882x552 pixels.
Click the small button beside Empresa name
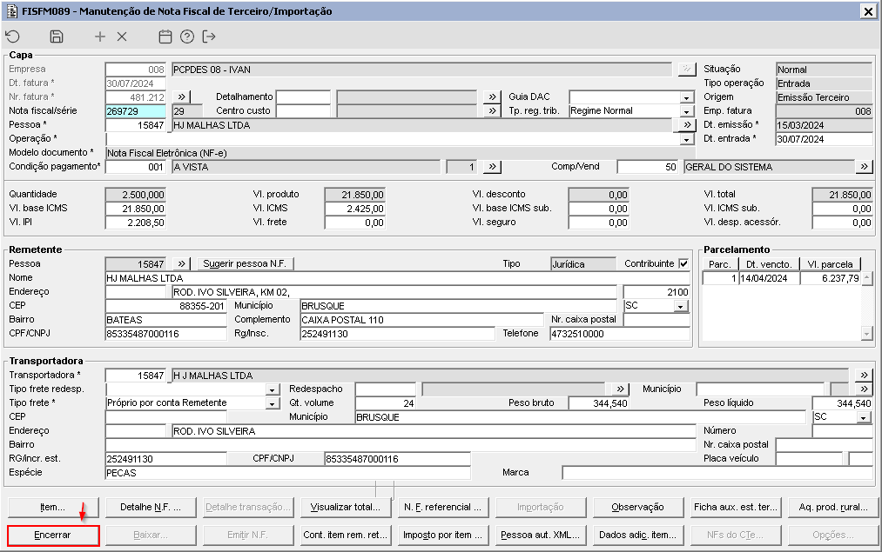click(687, 69)
